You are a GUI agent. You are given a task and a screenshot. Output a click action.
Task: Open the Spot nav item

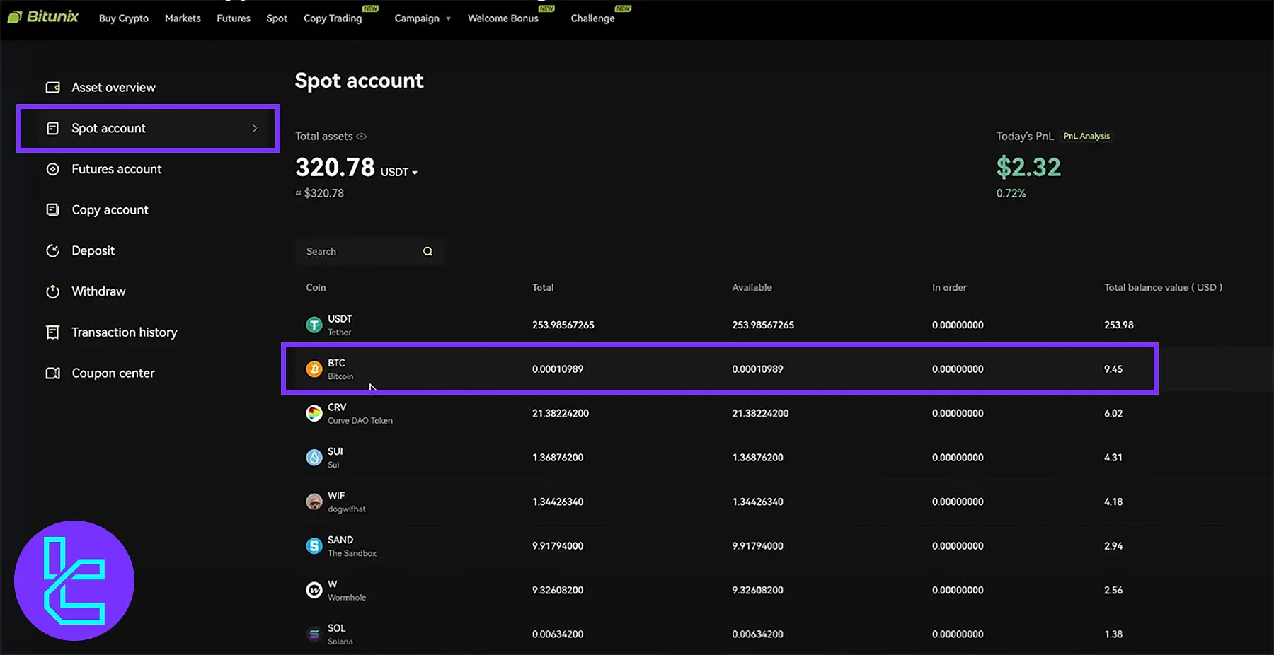(277, 18)
